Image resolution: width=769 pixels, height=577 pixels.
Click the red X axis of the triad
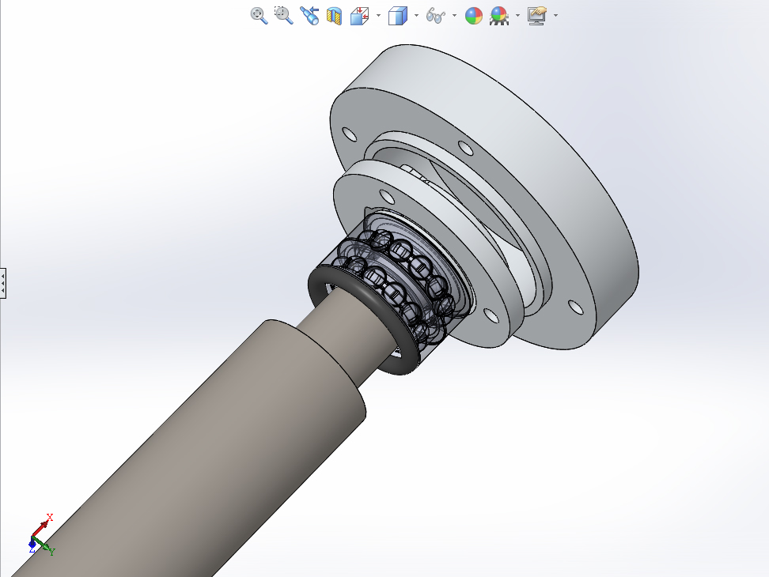44,525
